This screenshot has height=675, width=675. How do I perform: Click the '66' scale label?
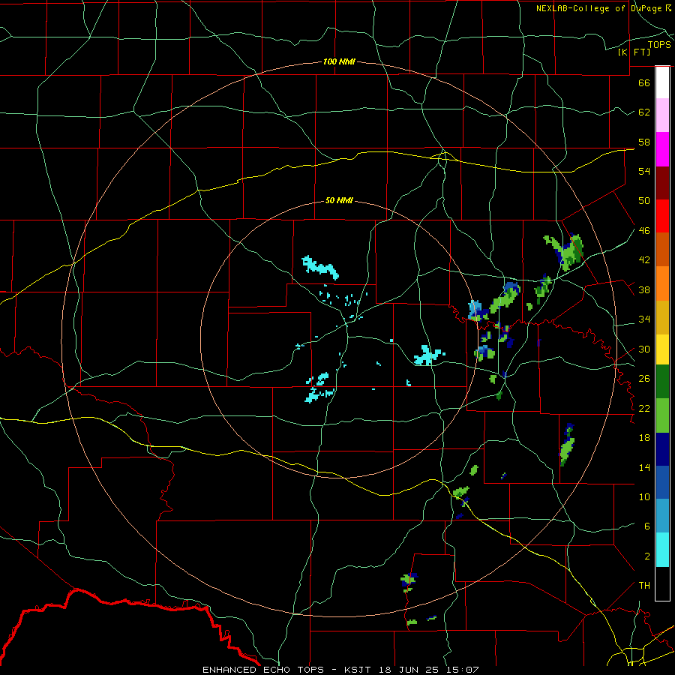coord(644,82)
